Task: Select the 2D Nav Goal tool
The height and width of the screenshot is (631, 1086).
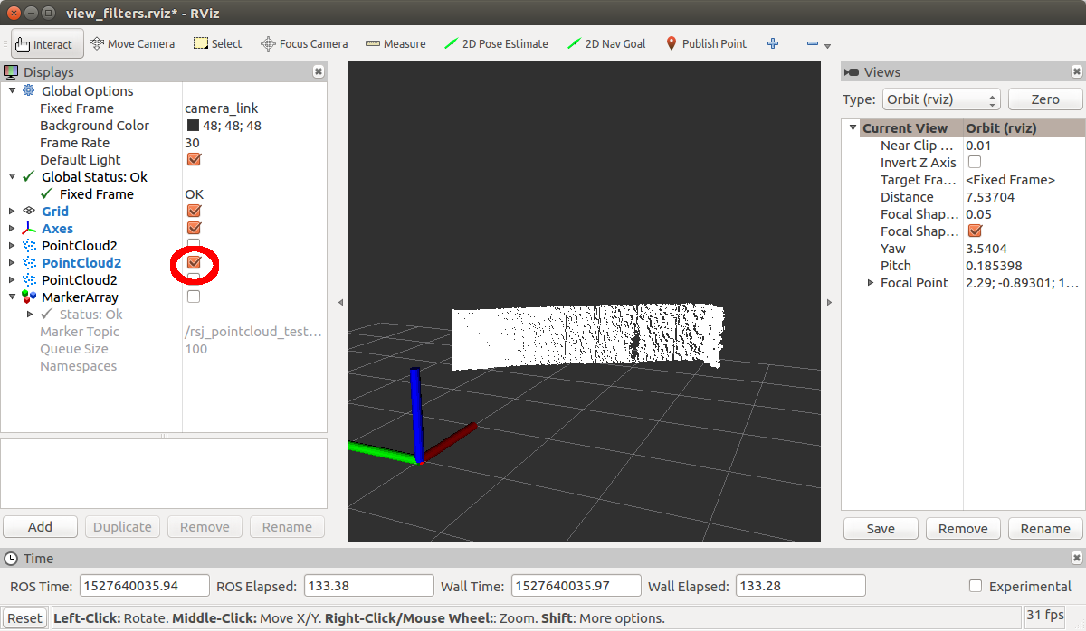Action: pos(606,43)
